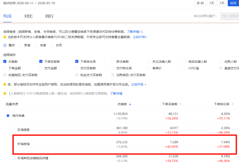Select the 30天 time range button
The height and width of the screenshot is (163, 239).
[233, 3]
